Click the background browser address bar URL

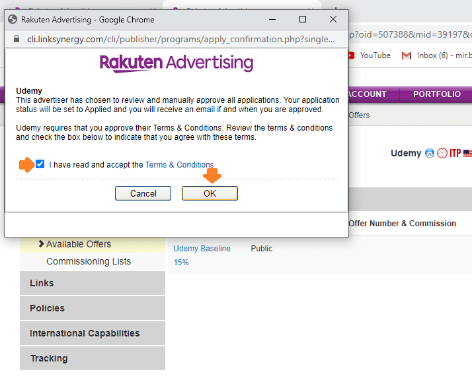(411, 34)
